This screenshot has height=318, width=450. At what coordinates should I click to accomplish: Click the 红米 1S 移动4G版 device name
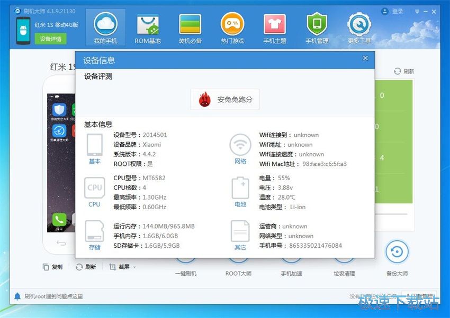(x=57, y=25)
